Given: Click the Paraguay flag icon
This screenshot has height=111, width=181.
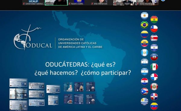Looking at the screenshot, I should coord(144,81).
